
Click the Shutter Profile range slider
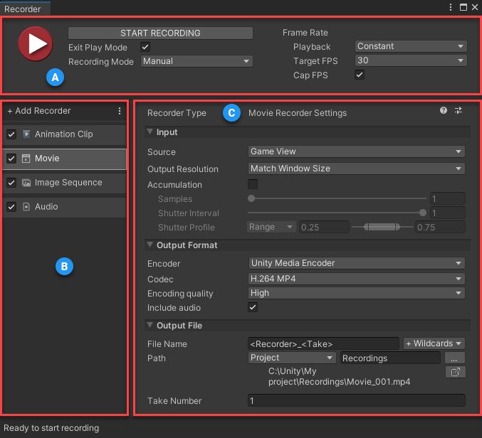tap(382, 227)
